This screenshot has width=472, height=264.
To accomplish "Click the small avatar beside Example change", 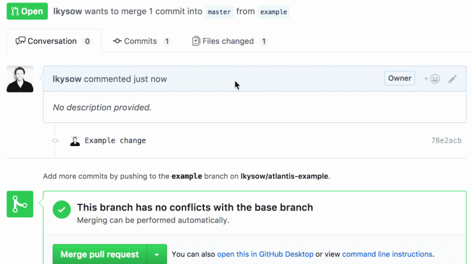I will 75,141.
